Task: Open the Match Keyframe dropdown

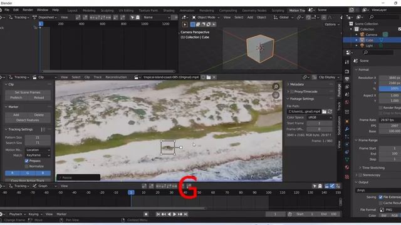Action: [38, 156]
